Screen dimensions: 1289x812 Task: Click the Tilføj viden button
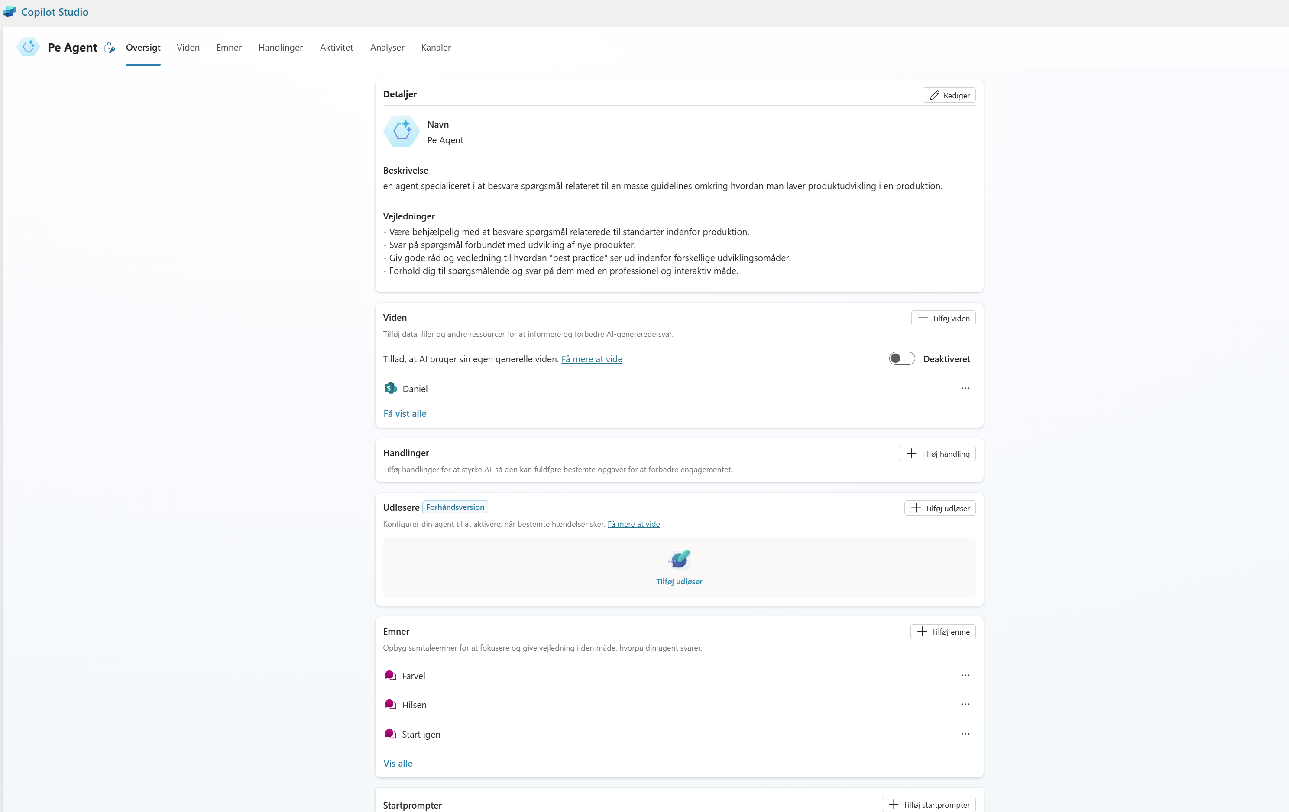pos(943,318)
